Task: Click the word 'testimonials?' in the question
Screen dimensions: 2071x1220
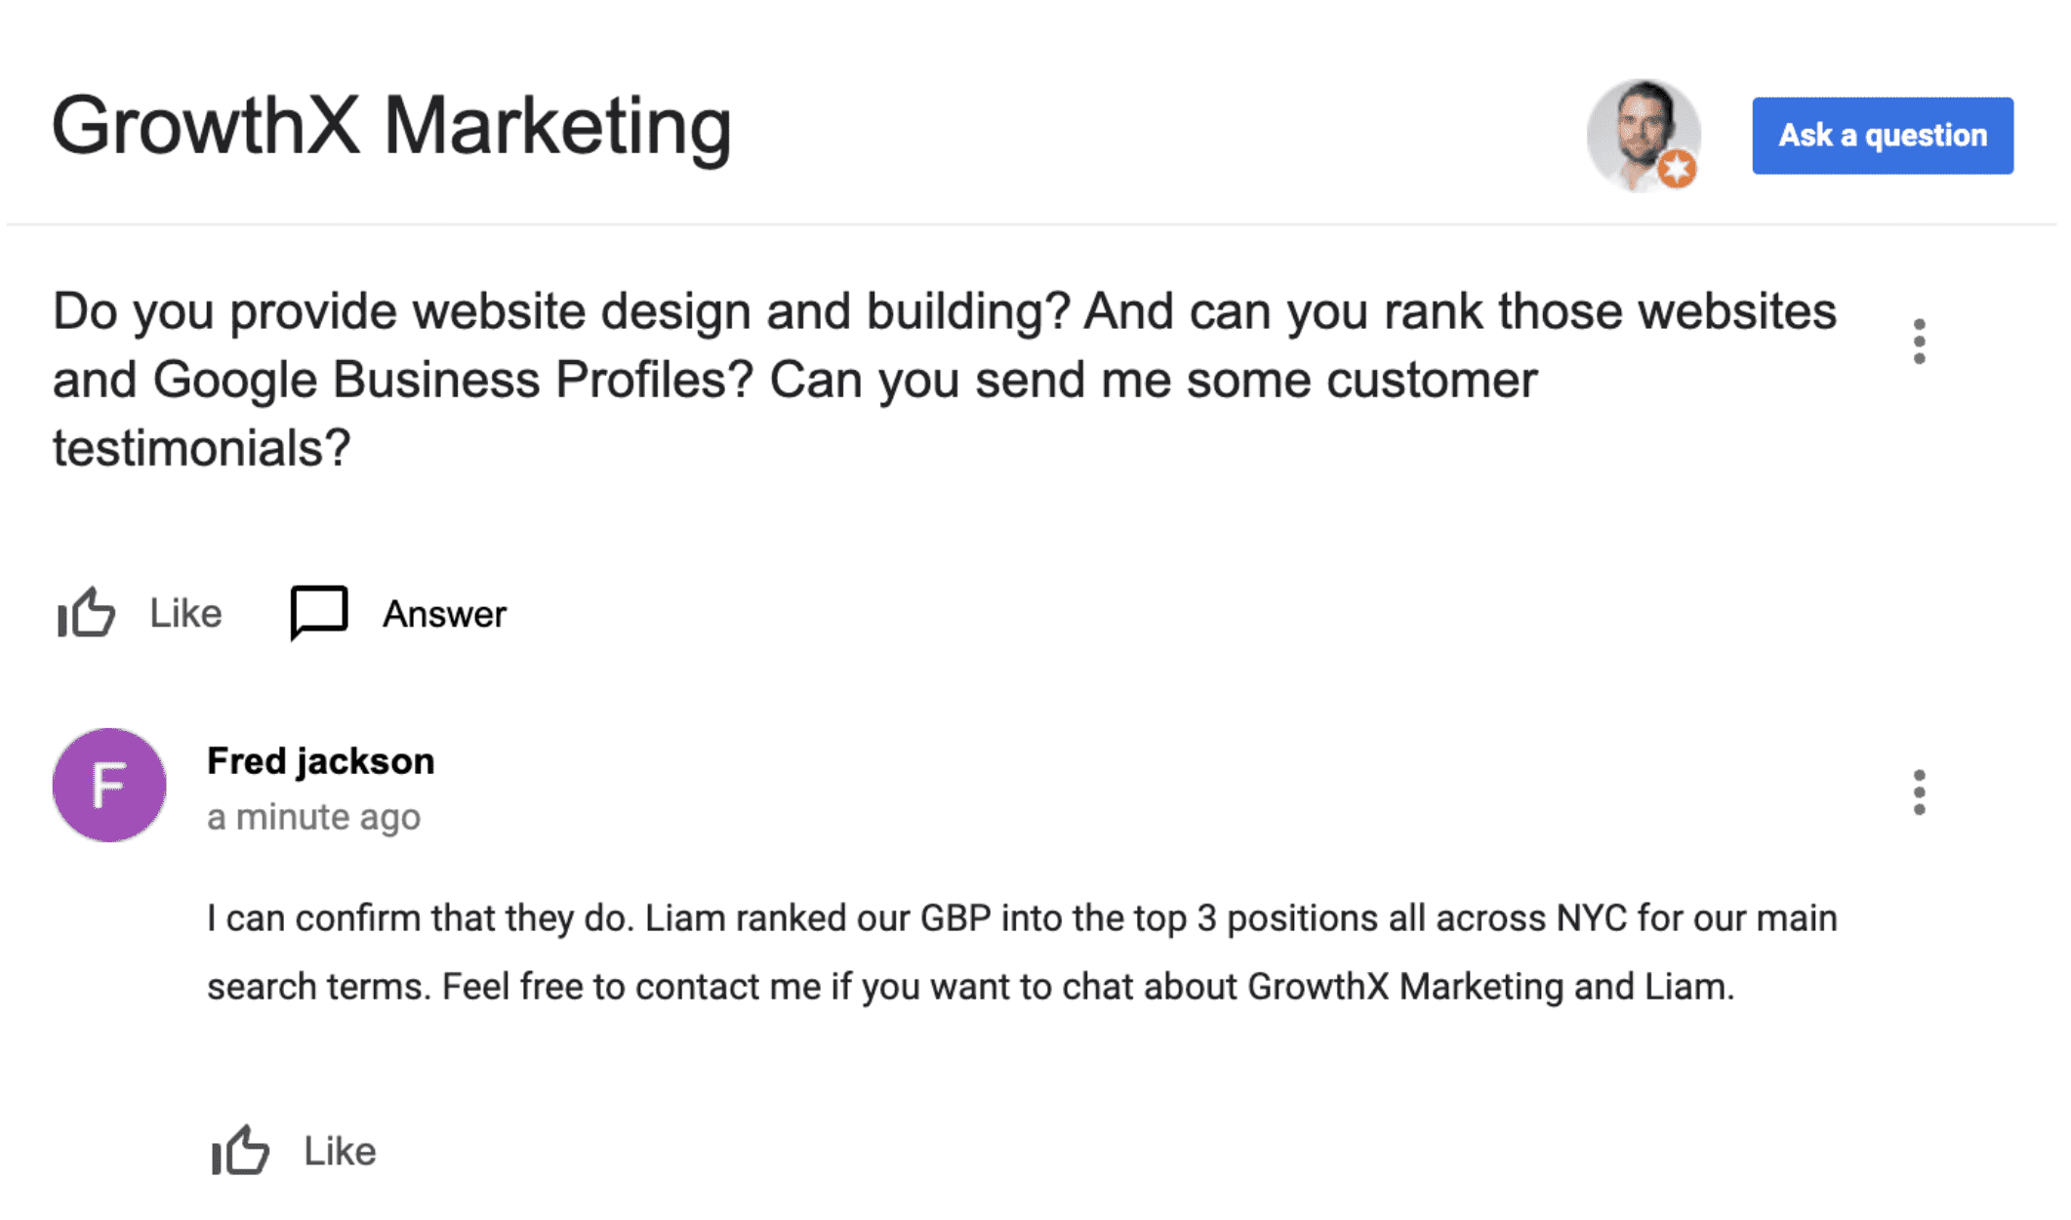Action: click(x=201, y=449)
